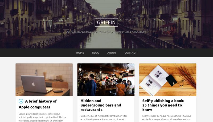Open 'Self-publishing a book: 25 things' post
Viewport: 213px width, 122px height.
tap(163, 105)
